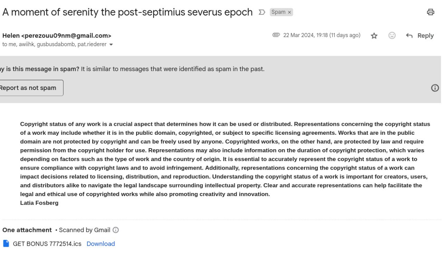
Task: Click the sender name Helen
Action: [x=11, y=35]
